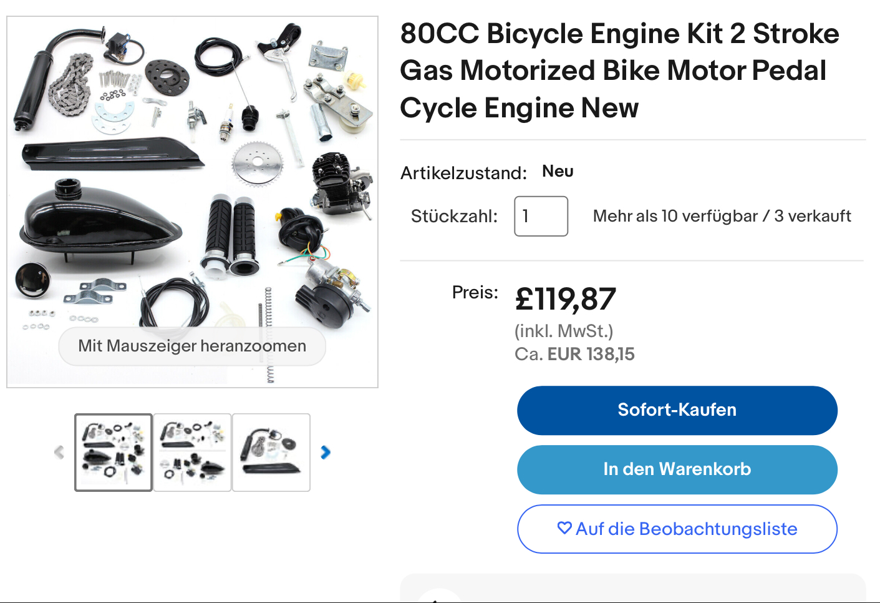Click the '(inkl. MwSt.)' tax note
Viewport: 880px width, 603px height.
[x=564, y=331]
